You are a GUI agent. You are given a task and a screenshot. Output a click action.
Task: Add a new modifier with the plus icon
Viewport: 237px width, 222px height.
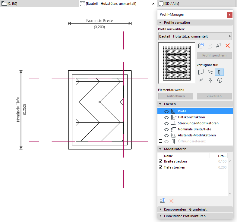pyautogui.click(x=163, y=201)
